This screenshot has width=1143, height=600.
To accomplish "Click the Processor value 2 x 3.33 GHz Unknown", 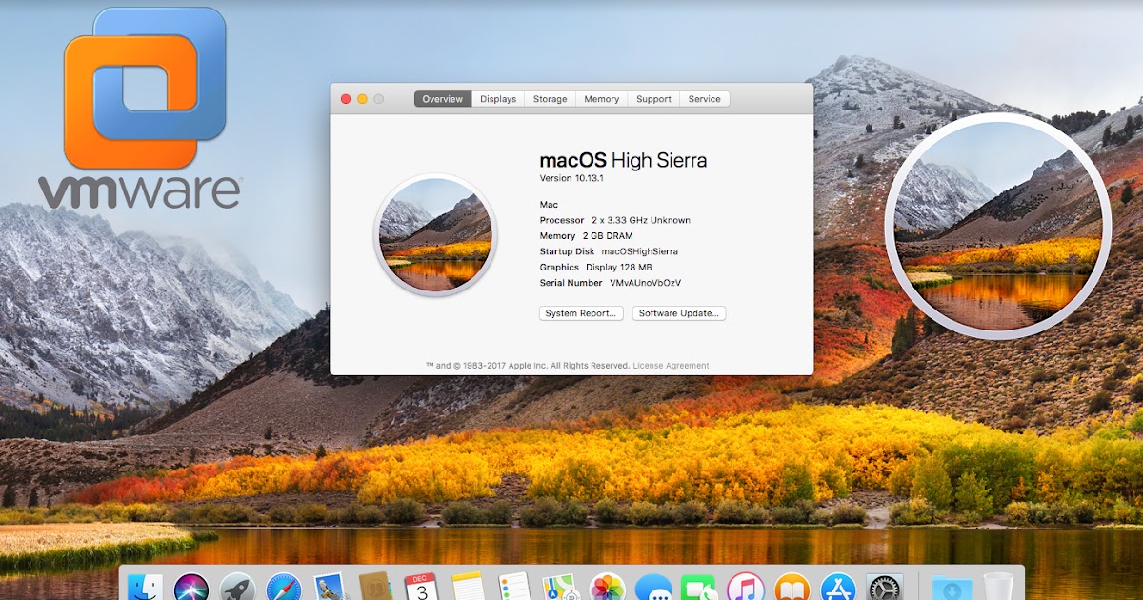I will click(641, 220).
